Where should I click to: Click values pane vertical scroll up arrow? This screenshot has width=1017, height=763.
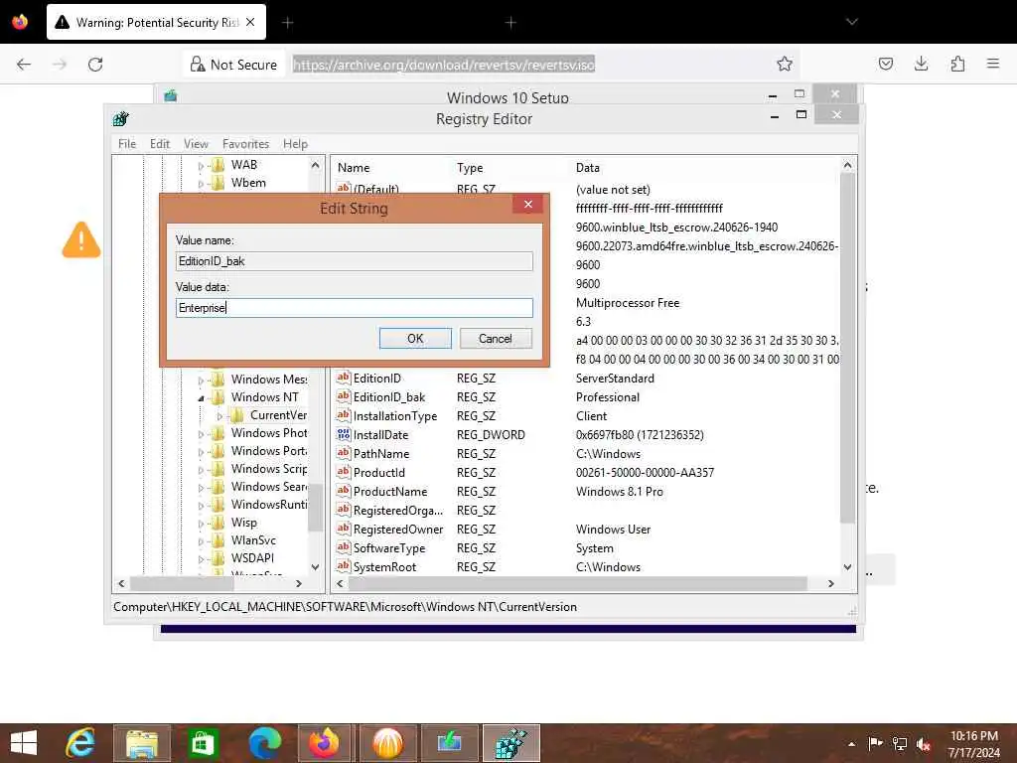click(848, 166)
